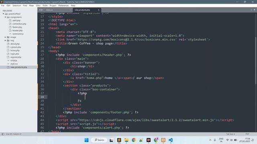Open the Edit menu
The height and width of the screenshot is (144, 257).
click(x=8, y=6)
